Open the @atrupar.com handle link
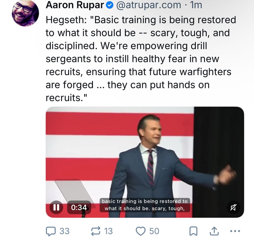254x241 pixels. click(149, 5)
